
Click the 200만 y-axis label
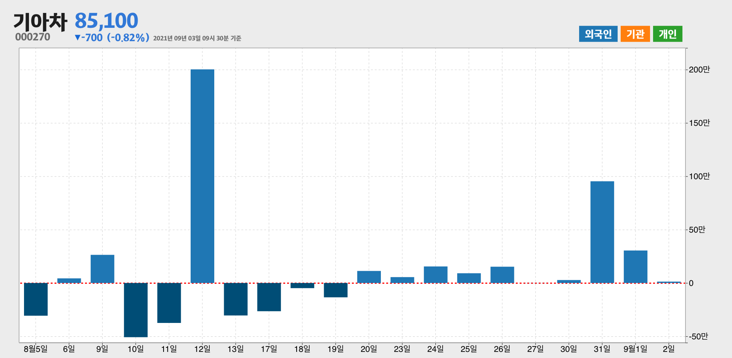699,69
